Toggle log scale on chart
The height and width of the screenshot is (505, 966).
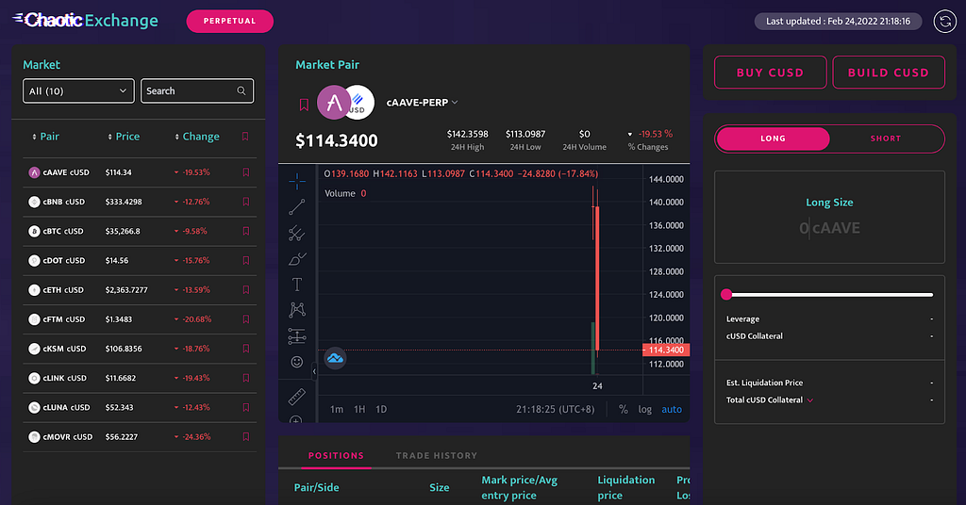click(x=645, y=410)
